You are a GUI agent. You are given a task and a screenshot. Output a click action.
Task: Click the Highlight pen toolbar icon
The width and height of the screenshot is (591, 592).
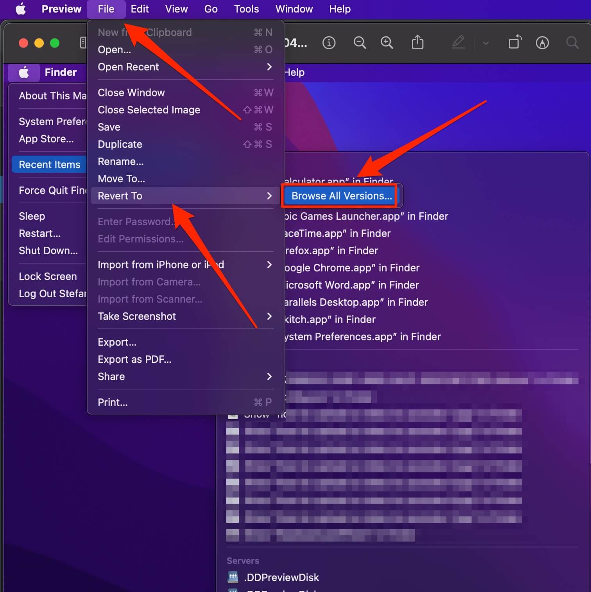(x=458, y=42)
